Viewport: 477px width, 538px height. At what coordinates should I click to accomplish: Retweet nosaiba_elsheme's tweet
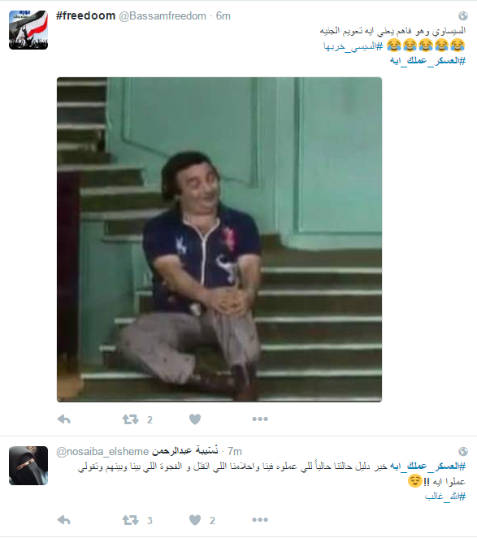click(130, 520)
